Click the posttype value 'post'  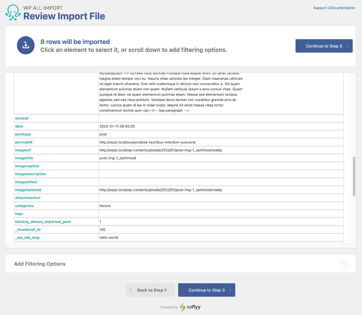[103, 134]
